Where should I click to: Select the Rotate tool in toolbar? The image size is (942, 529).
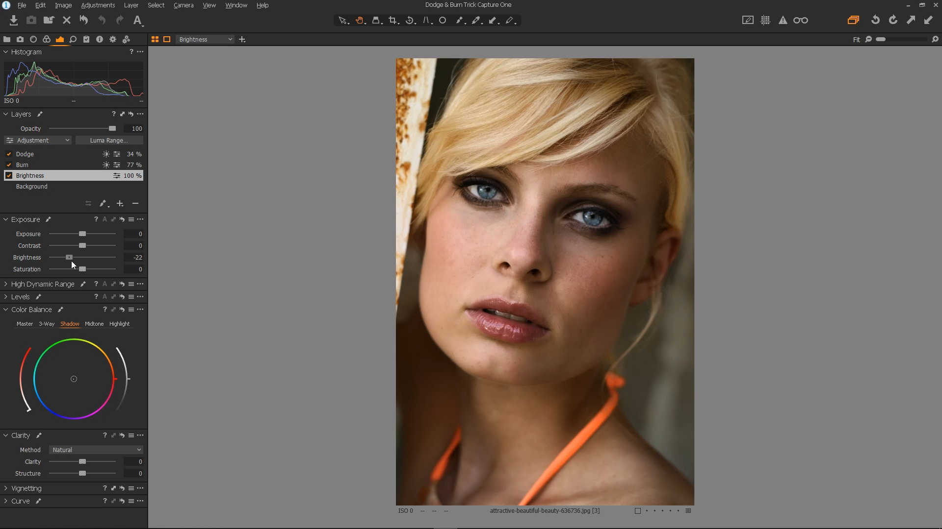coord(410,20)
